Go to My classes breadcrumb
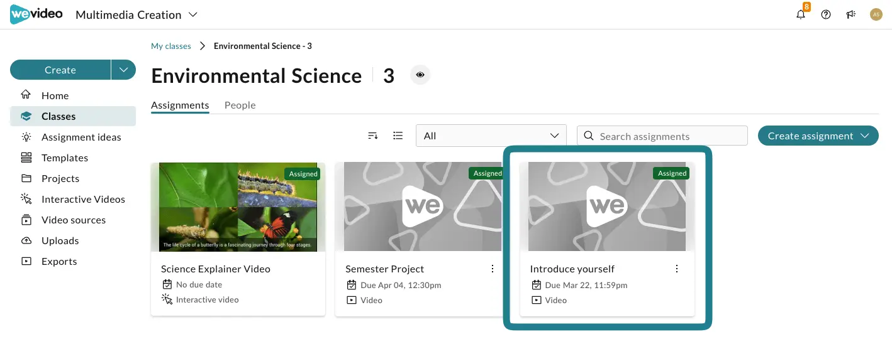Image resolution: width=892 pixels, height=359 pixels. (171, 46)
